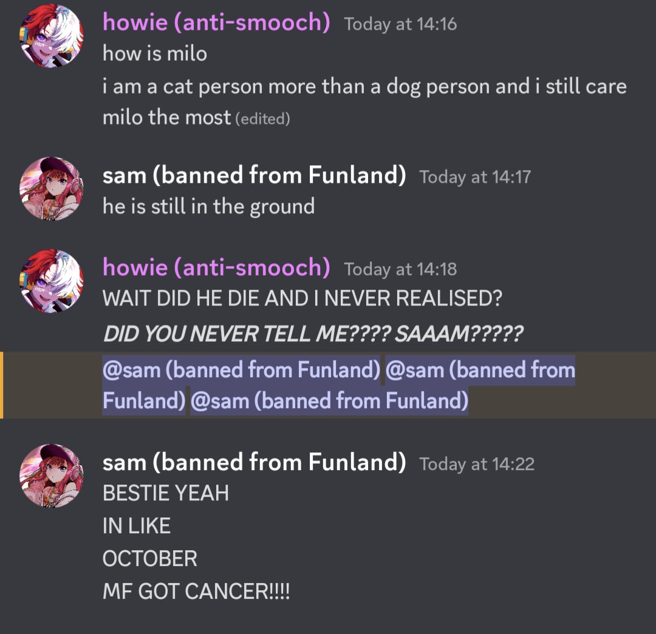The height and width of the screenshot is (634, 656).
Task: Click the (edited) label on howie's message
Action: point(263,119)
